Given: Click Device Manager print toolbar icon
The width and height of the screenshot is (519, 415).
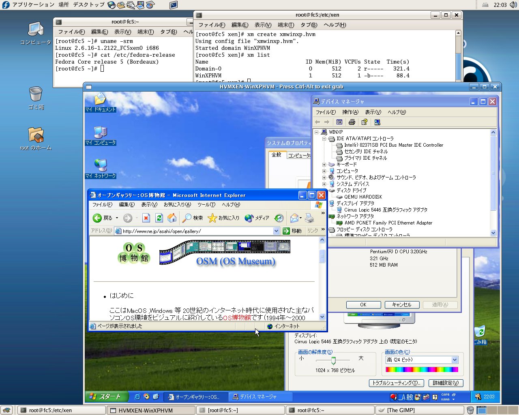Looking at the screenshot, I should (352, 122).
